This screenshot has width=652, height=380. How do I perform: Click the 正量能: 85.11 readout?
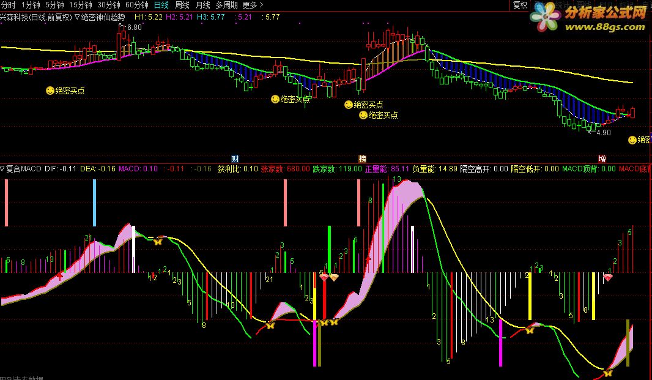tap(387, 168)
